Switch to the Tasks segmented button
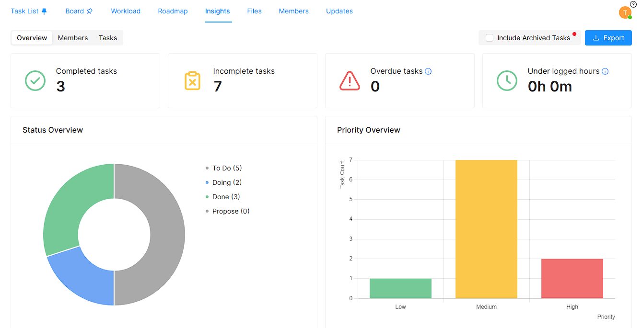This screenshot has height=328, width=642. [108, 38]
